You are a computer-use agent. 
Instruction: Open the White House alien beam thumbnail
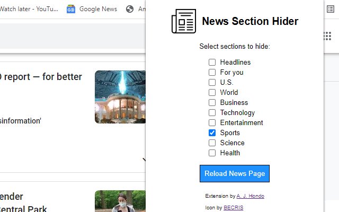tap(120, 97)
